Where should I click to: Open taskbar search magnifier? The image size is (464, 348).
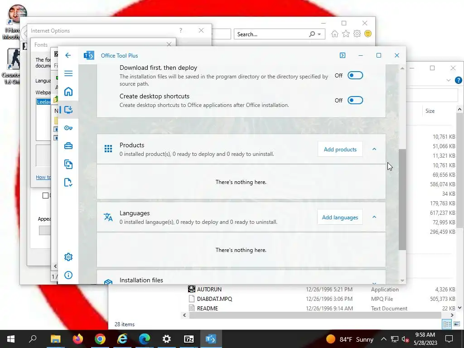pos(33,339)
